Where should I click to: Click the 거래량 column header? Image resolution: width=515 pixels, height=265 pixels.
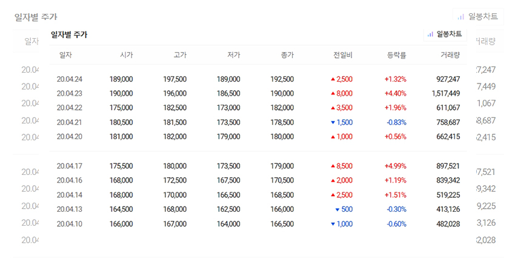coord(450,55)
